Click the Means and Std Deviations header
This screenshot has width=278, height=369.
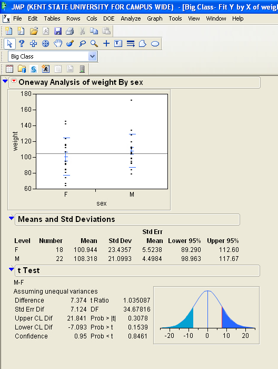point(127,219)
